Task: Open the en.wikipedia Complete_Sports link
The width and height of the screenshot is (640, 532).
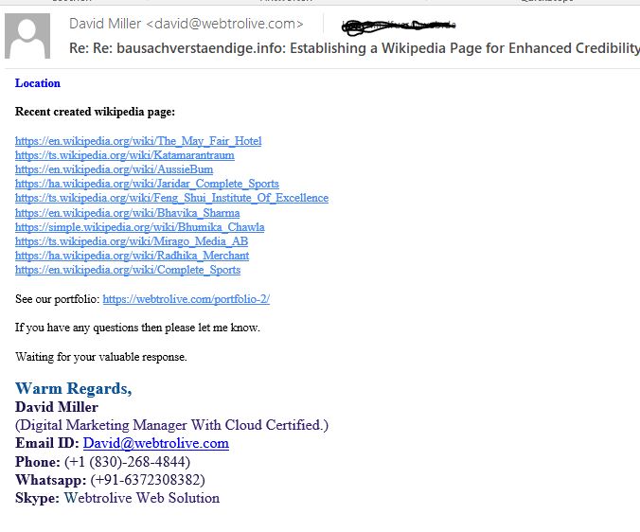Action: 128,270
